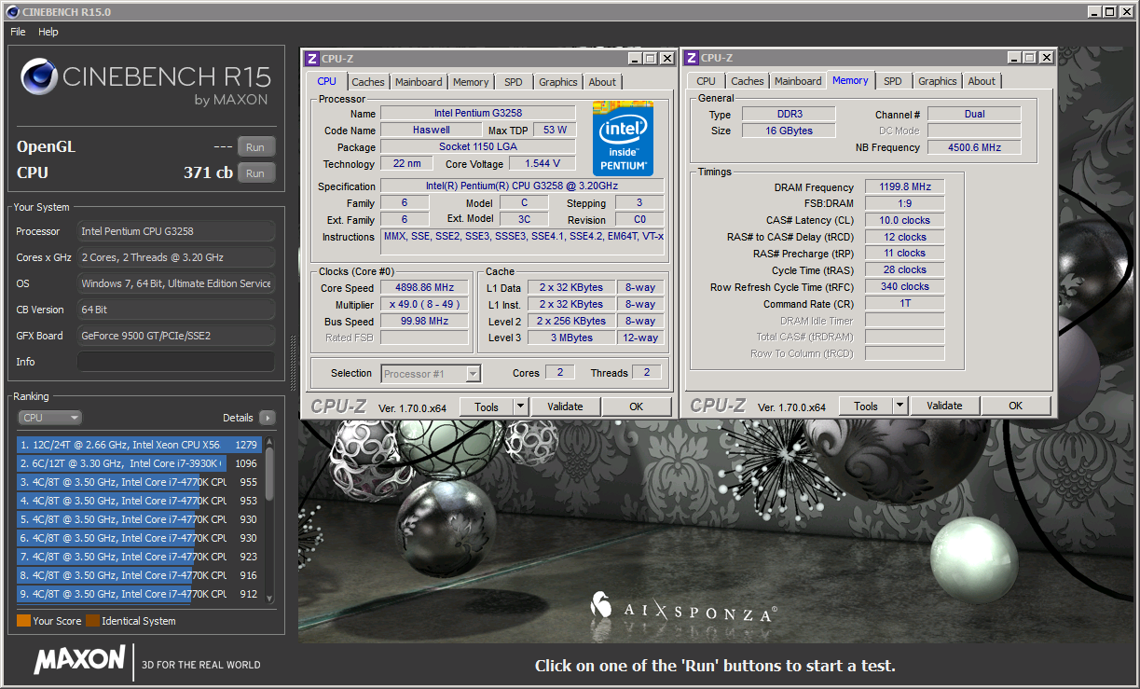Click the Cinebench R15 logo icon
The width and height of the screenshot is (1140, 689).
coord(38,77)
